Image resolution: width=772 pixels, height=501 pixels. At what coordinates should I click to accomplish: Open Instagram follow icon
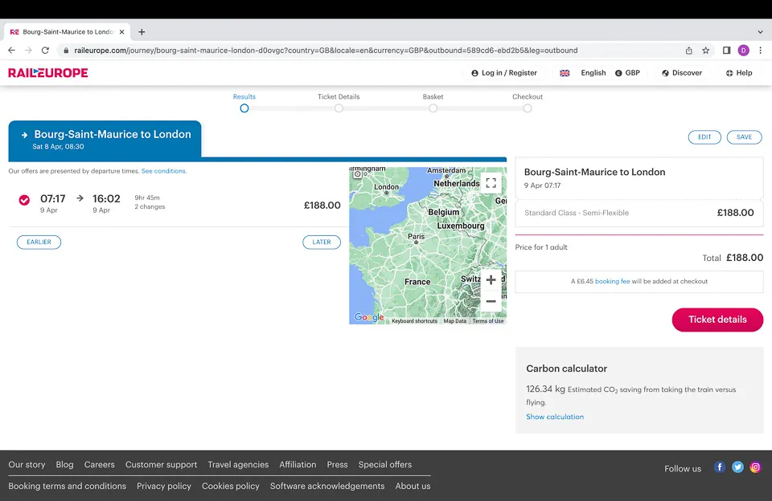pos(755,467)
